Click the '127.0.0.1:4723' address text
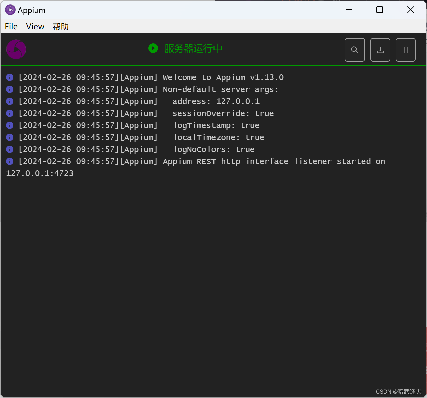The image size is (427, 398). pyautogui.click(x=40, y=173)
